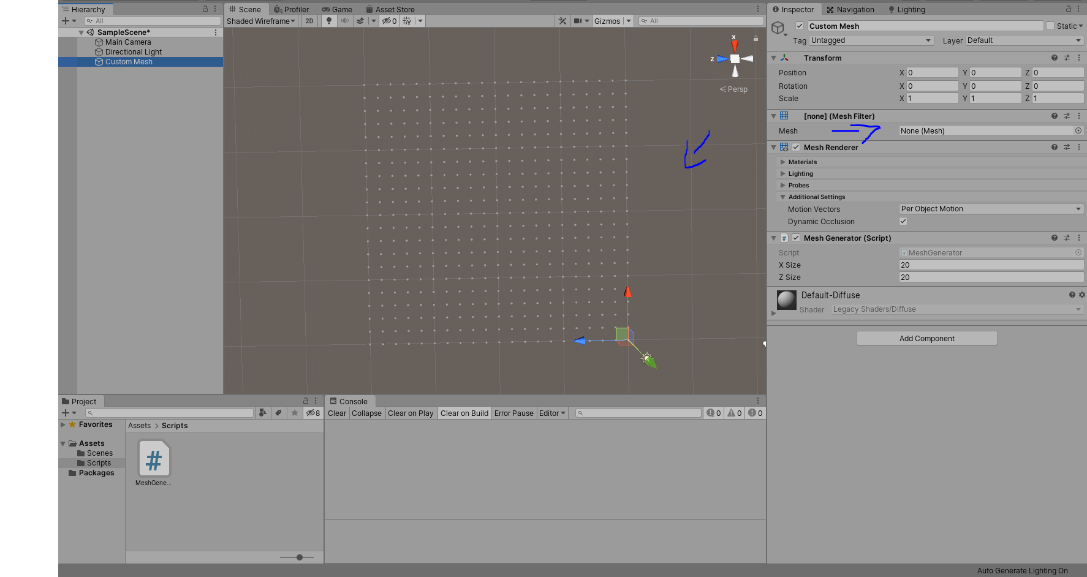
Task: Click Mesh object picker circle icon
Action: (x=1078, y=130)
